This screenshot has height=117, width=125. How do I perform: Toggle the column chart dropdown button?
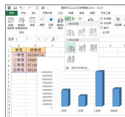pos(68,19)
